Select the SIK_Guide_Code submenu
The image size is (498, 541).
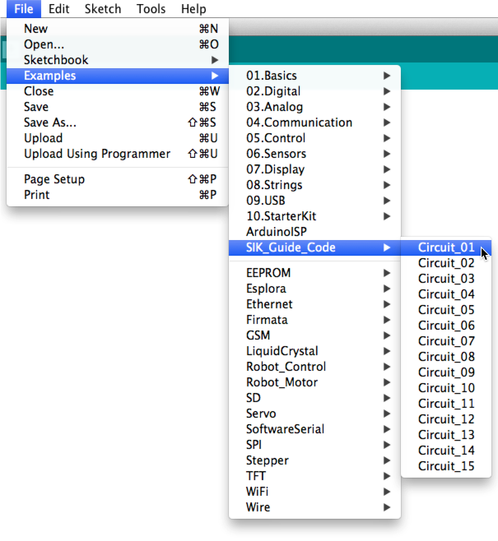click(314, 247)
